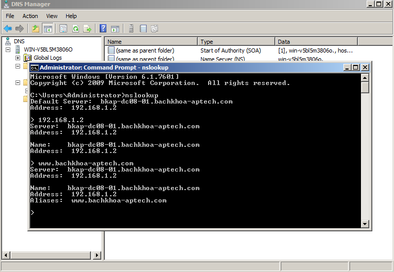Click the record icon of the SOA row
Image resolution: width=394 pixels, height=272 pixels.
[x=111, y=50]
